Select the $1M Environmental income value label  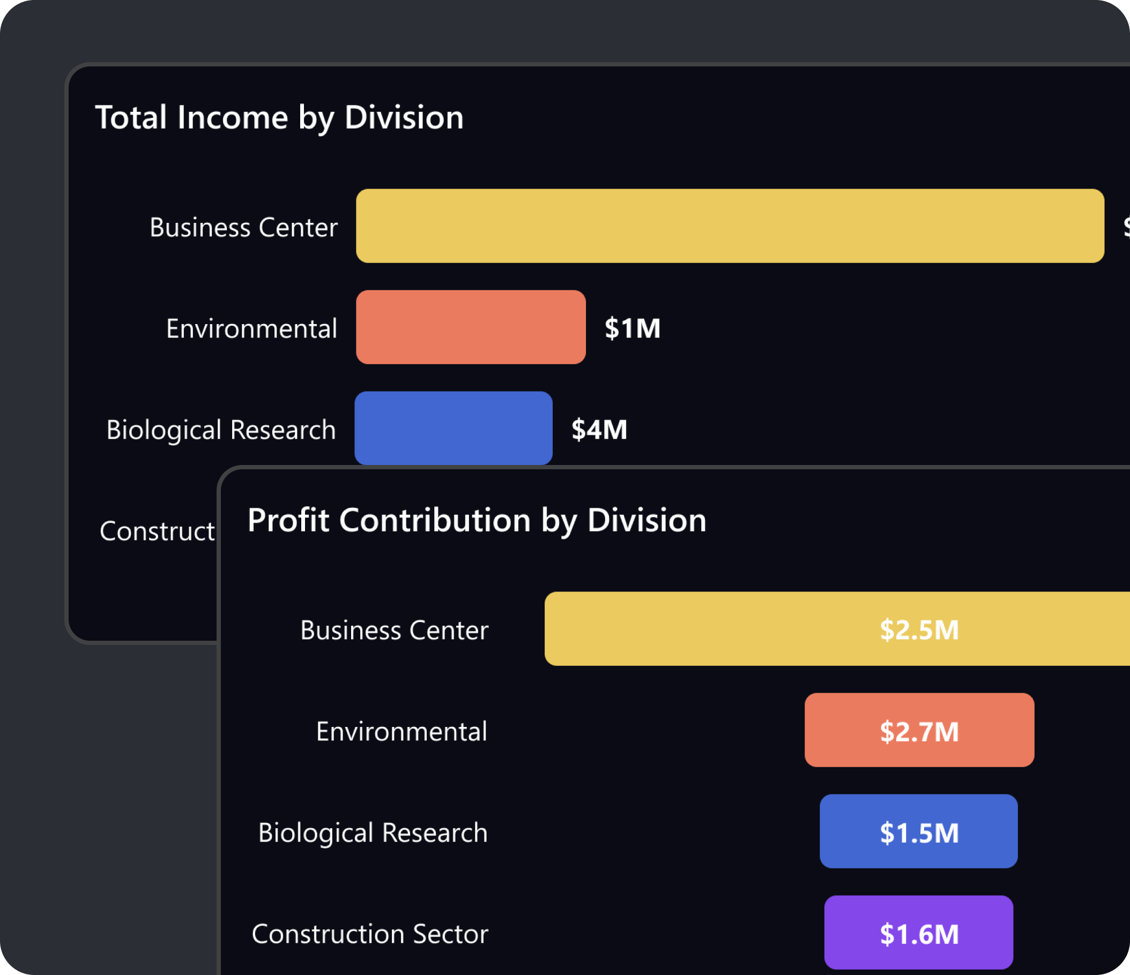tap(632, 328)
